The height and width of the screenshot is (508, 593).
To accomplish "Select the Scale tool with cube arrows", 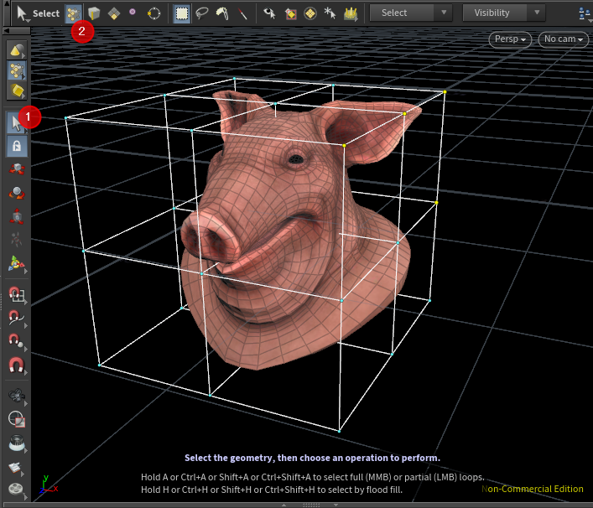I will click(x=17, y=216).
